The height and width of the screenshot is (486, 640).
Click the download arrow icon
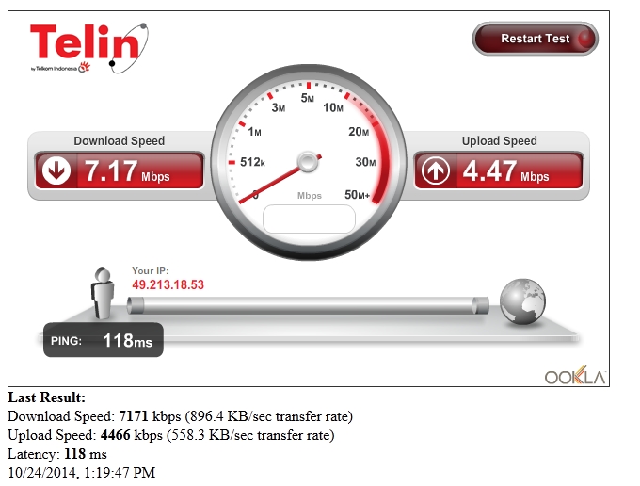click(56, 170)
